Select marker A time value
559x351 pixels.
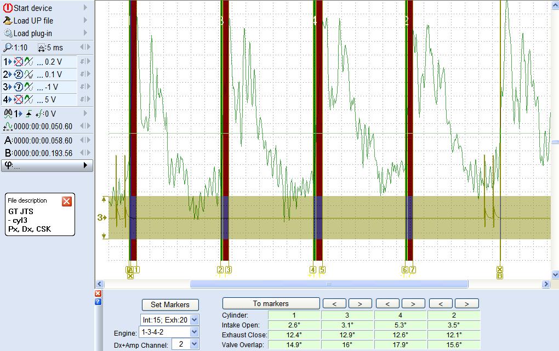(43, 140)
